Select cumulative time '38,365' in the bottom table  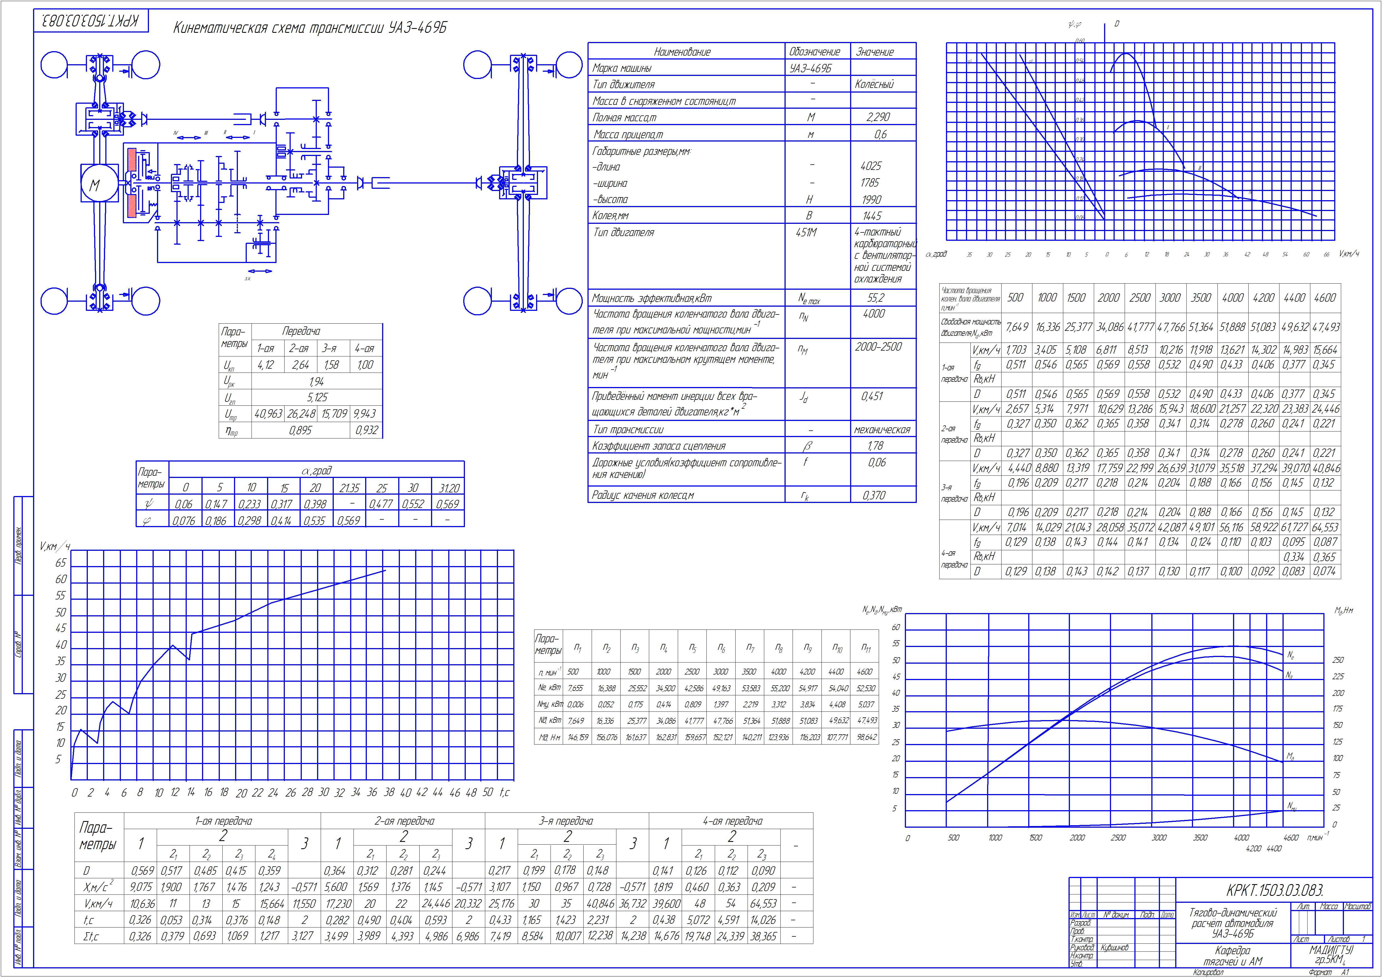click(x=763, y=937)
